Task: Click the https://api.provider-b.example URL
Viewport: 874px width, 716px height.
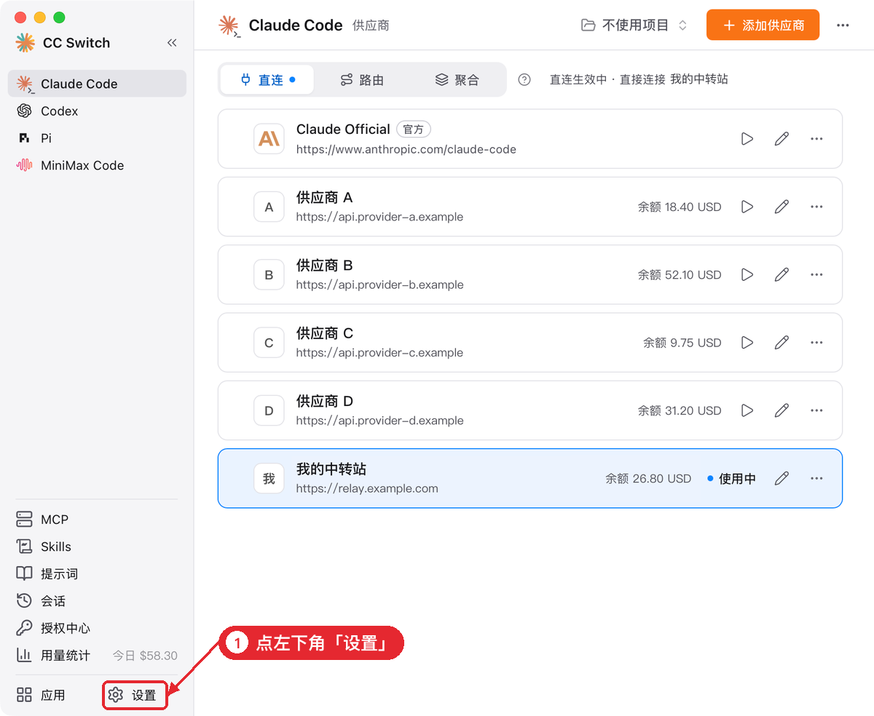Action: pos(379,285)
